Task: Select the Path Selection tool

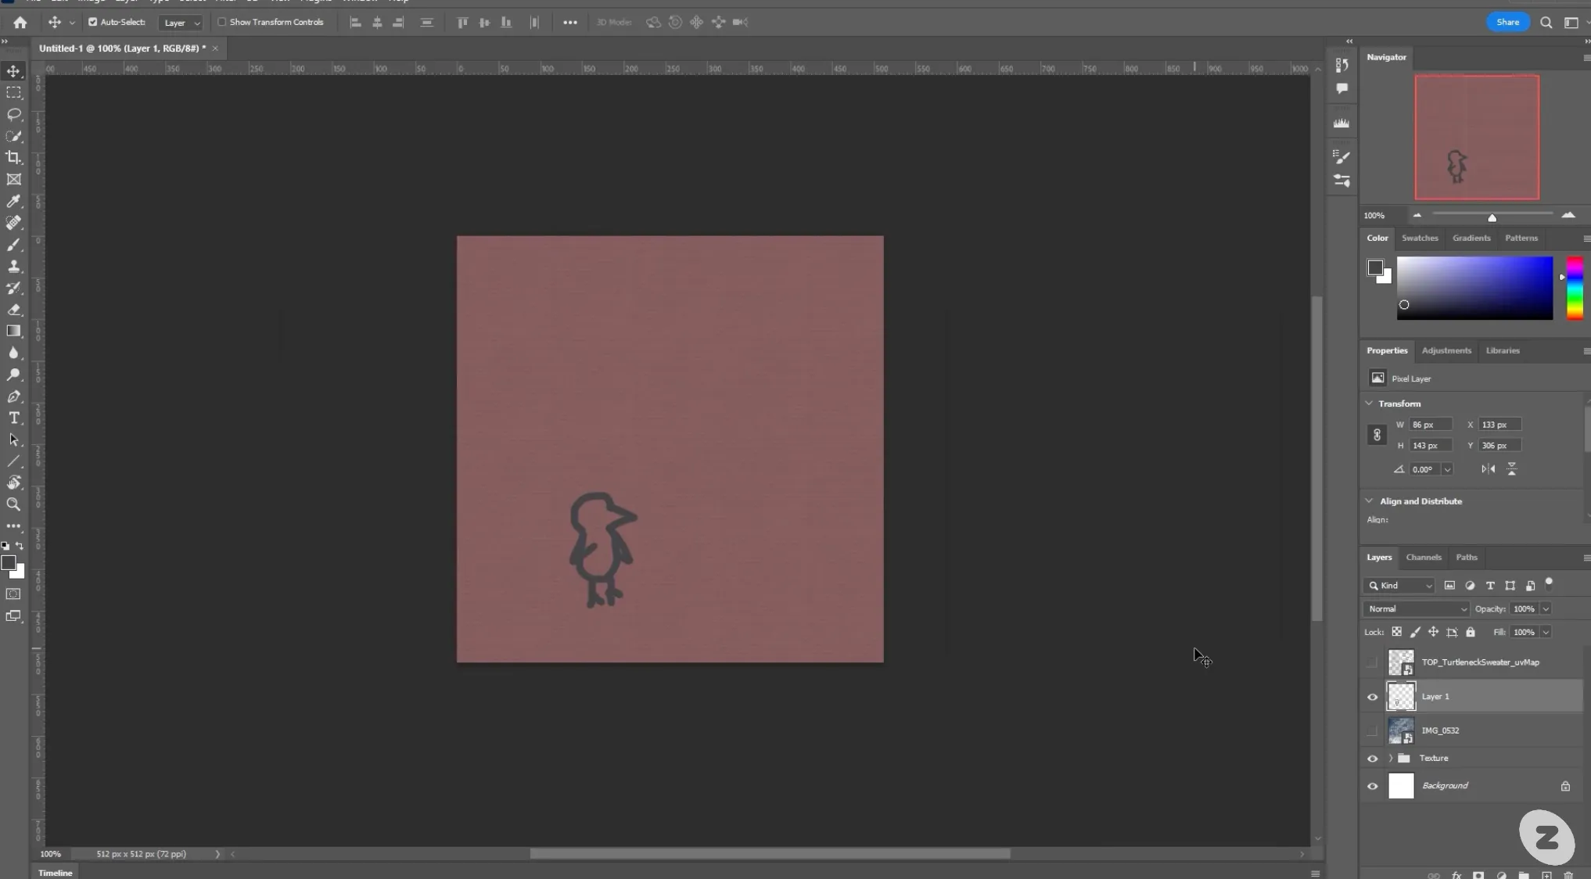Action: tap(14, 439)
